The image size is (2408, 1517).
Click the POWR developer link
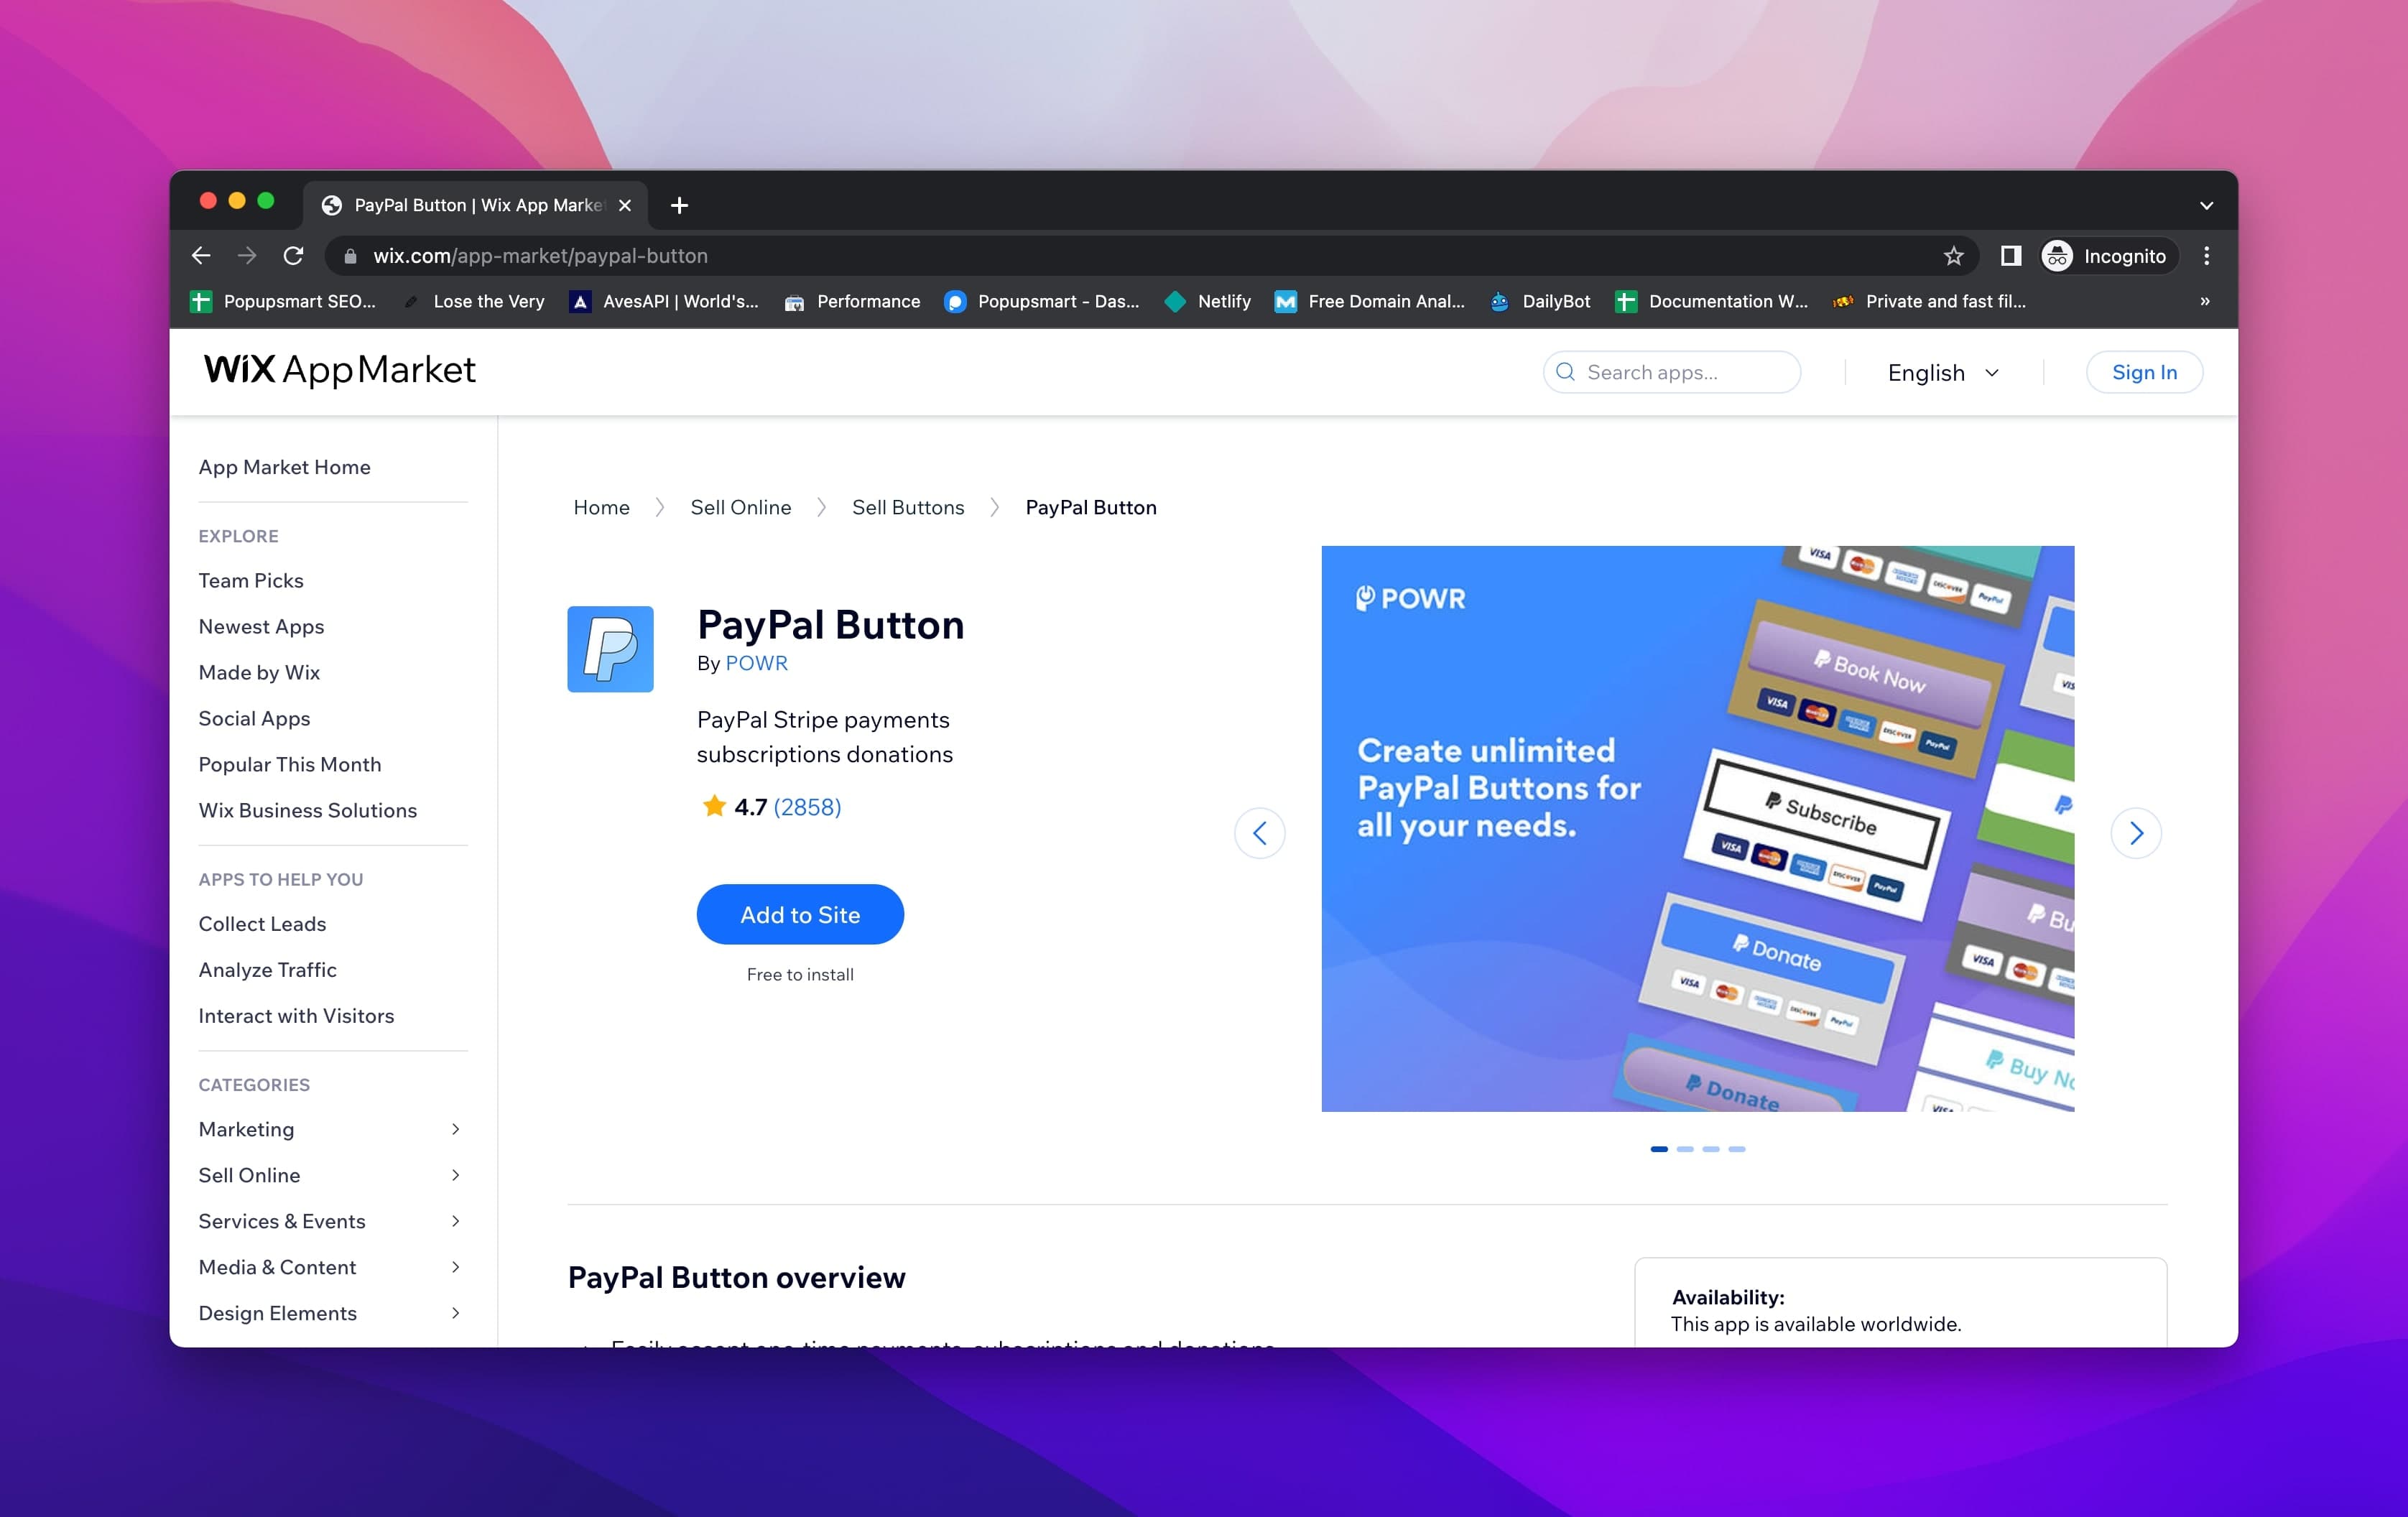[x=755, y=662]
